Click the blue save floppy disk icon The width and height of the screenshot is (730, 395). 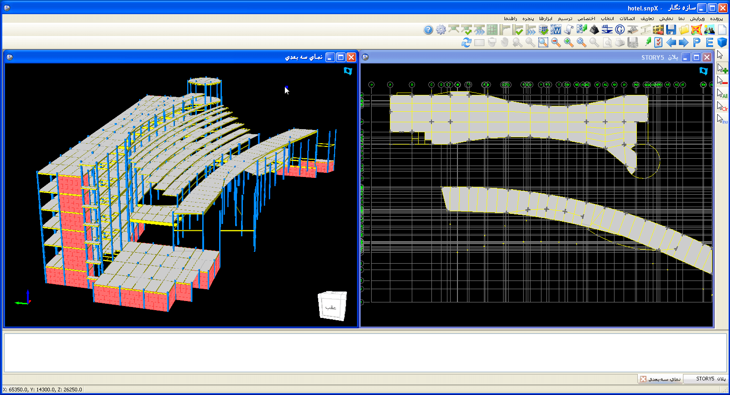click(x=671, y=30)
